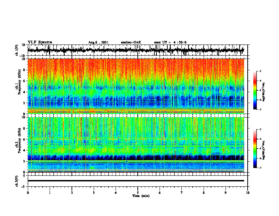Click the 3 minute time axis tick
279x216 pixels.
(94, 193)
